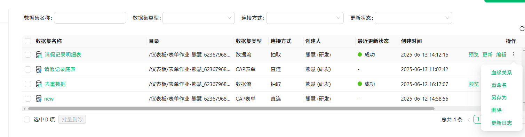Click the 批量删除 button

click(72, 120)
